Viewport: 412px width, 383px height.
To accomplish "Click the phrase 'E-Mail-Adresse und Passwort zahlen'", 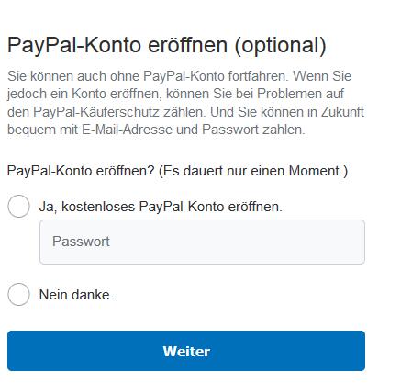I will click(194, 130).
